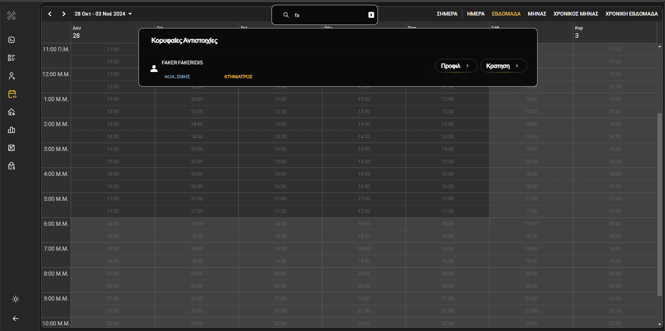Open the terminal/console panel in sidebar

pyautogui.click(x=11, y=40)
